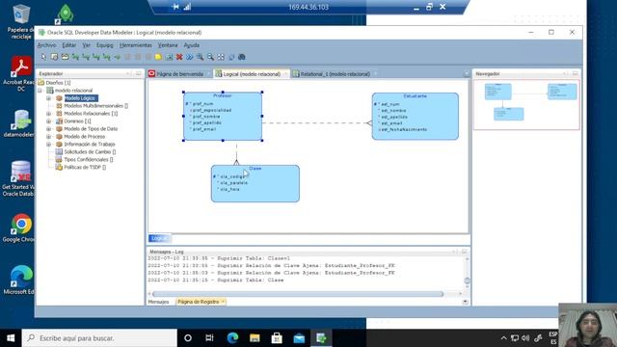The height and width of the screenshot is (347, 617).
Task: Switch to Página de bienvenida tab
Action: click(x=179, y=74)
